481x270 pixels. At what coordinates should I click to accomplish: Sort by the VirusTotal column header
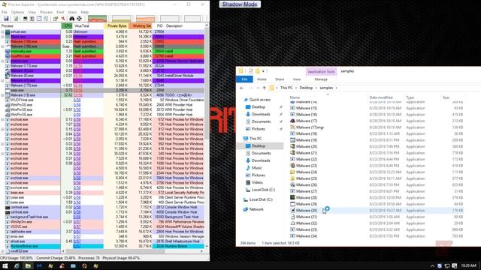tap(88, 26)
